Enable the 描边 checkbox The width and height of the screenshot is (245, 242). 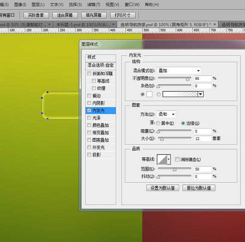tap(89, 96)
